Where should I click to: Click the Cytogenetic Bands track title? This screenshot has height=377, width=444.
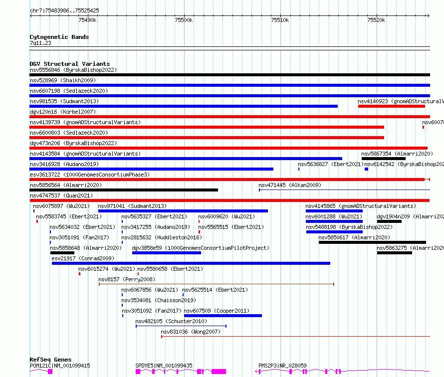point(59,37)
